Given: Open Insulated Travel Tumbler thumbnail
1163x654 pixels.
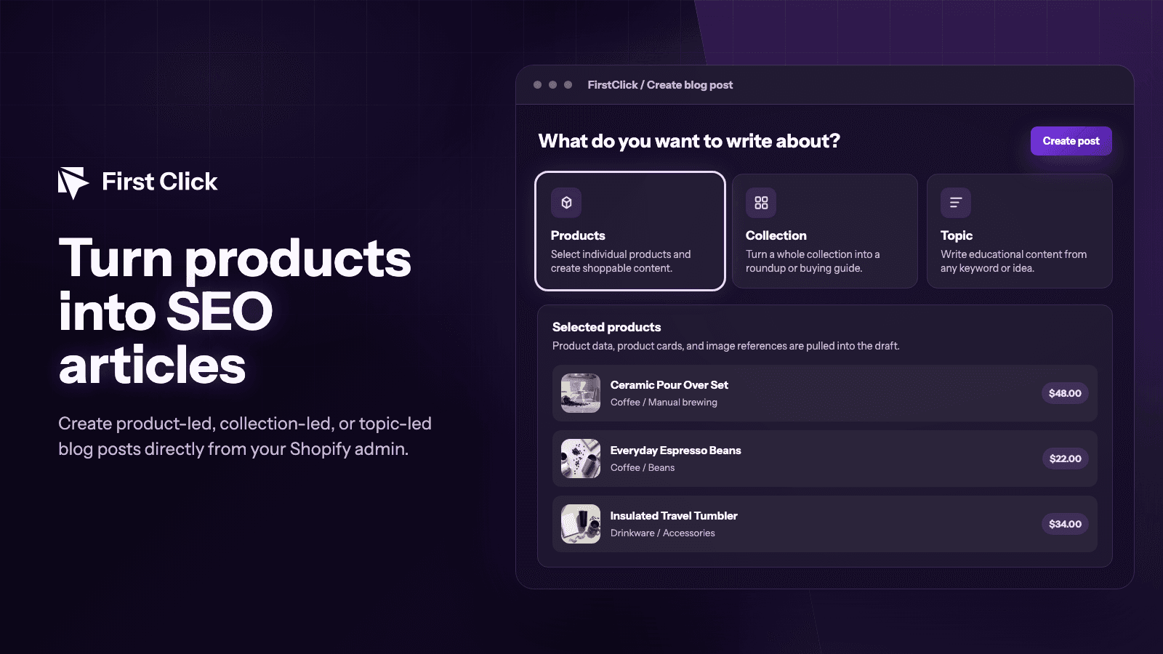Looking at the screenshot, I should (x=581, y=524).
